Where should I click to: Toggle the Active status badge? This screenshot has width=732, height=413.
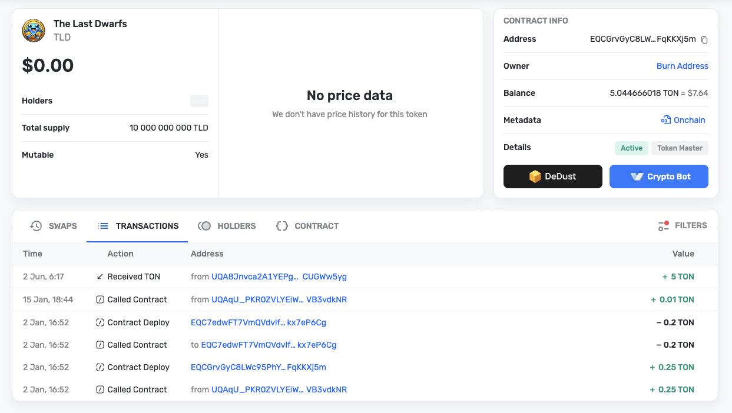(631, 148)
